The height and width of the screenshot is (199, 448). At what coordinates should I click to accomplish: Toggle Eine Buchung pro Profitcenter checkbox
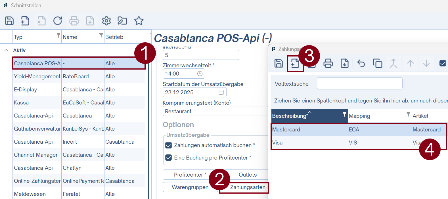[x=168, y=158]
